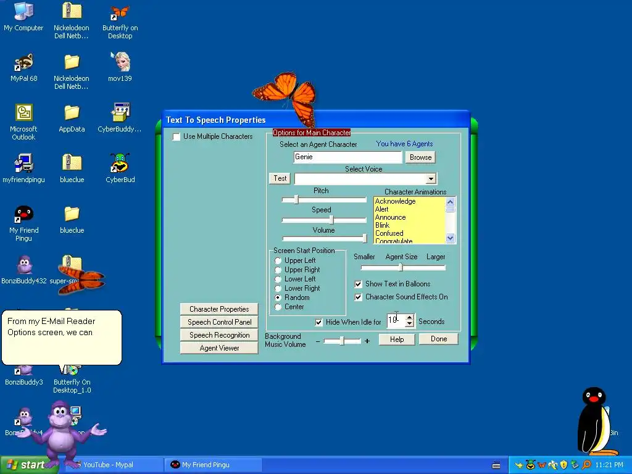Open the genie lamp tray icon
This screenshot has height=474, width=632.
518,465
